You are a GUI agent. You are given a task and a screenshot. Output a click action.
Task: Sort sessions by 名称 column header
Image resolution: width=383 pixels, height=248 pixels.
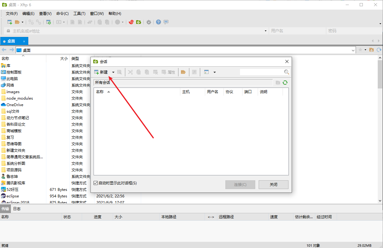137,92
